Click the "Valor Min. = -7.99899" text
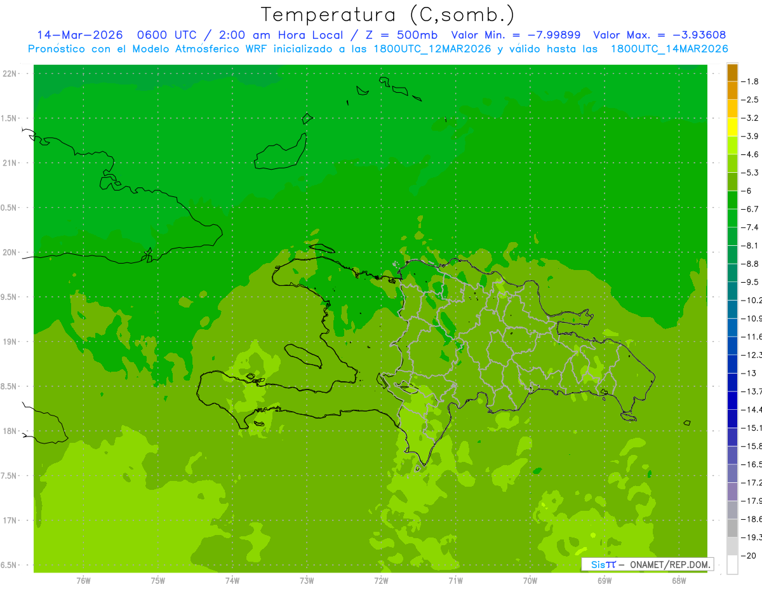The height and width of the screenshot is (589, 762). pyautogui.click(x=515, y=35)
